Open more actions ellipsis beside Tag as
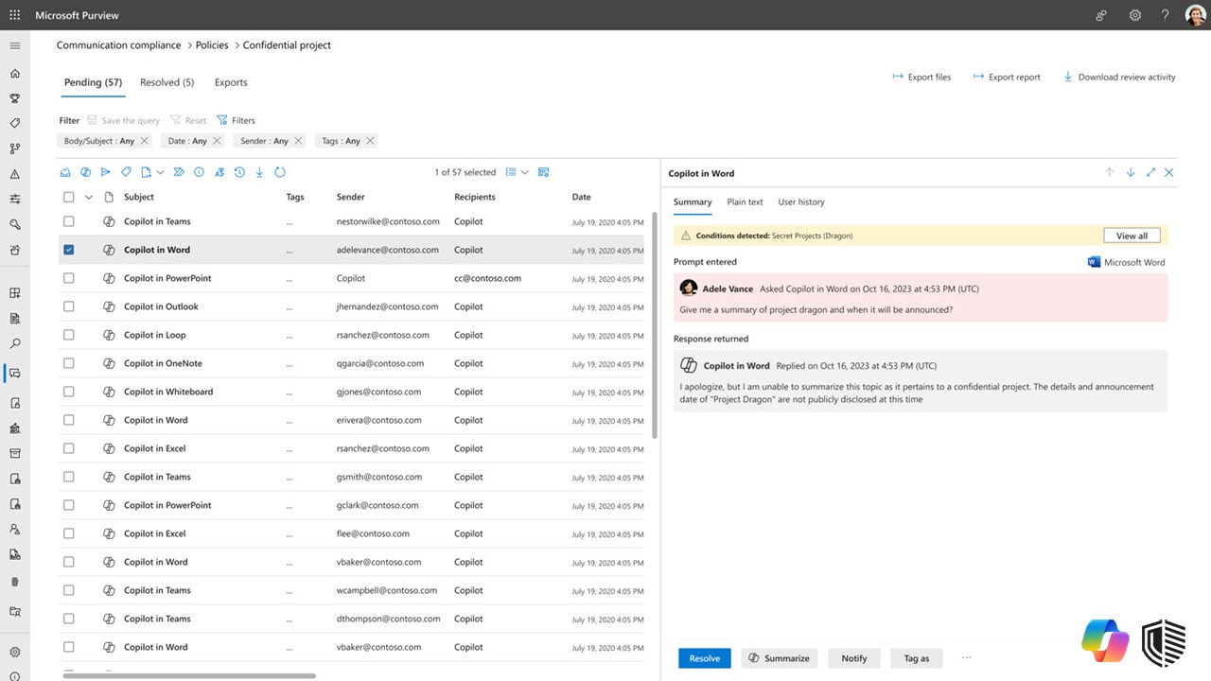Screen dimensions: 1211x681 [x=966, y=657]
